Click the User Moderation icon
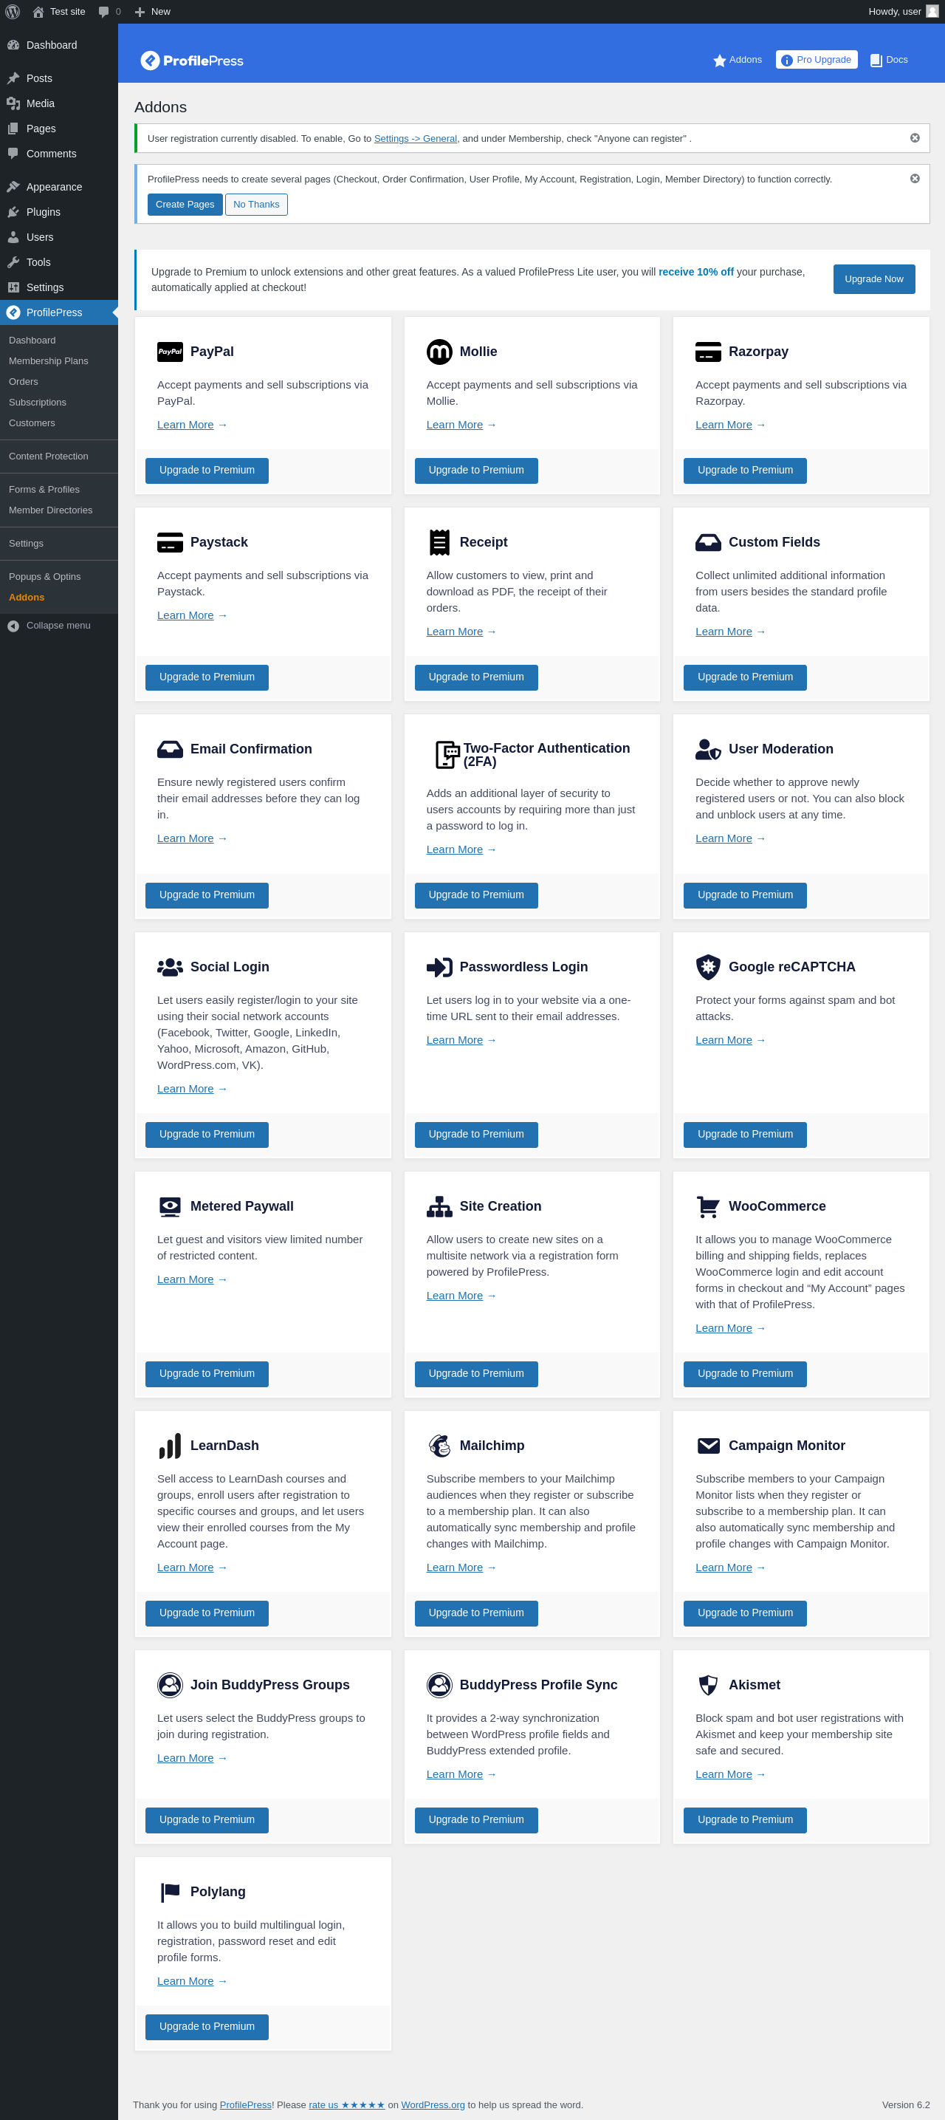Viewport: 945px width, 2120px height. point(708,749)
